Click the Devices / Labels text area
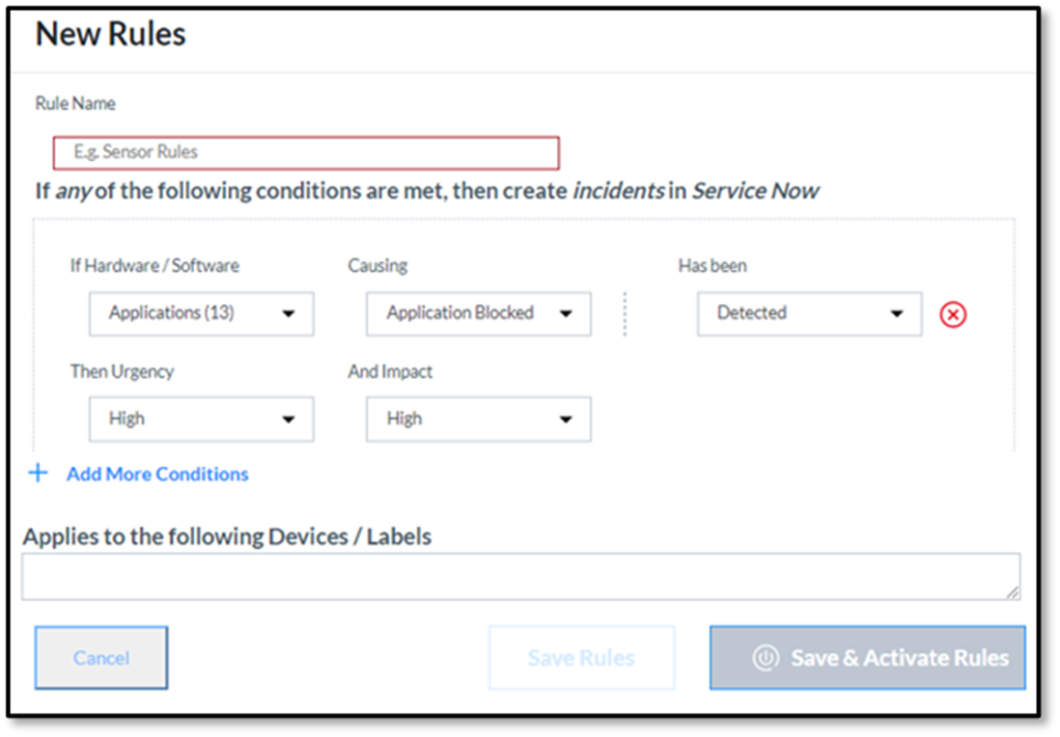 [520, 576]
